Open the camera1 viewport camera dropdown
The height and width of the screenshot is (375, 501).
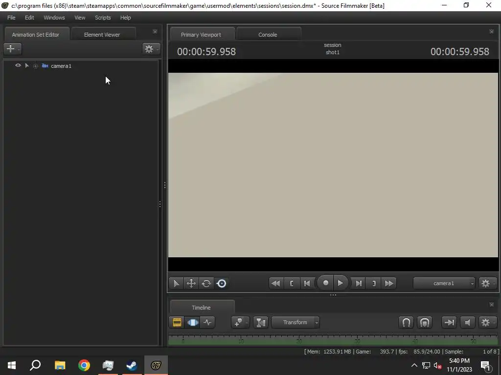444,283
